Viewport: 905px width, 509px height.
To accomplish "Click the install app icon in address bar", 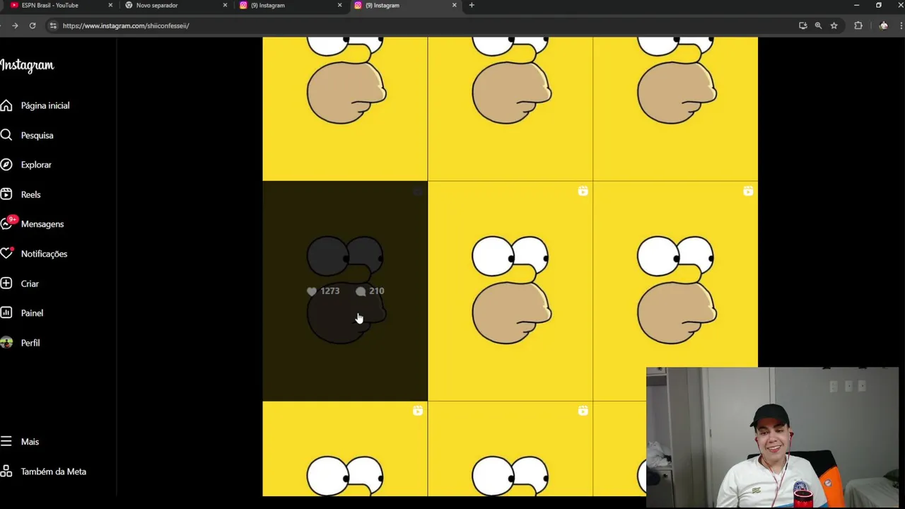I will click(x=802, y=25).
